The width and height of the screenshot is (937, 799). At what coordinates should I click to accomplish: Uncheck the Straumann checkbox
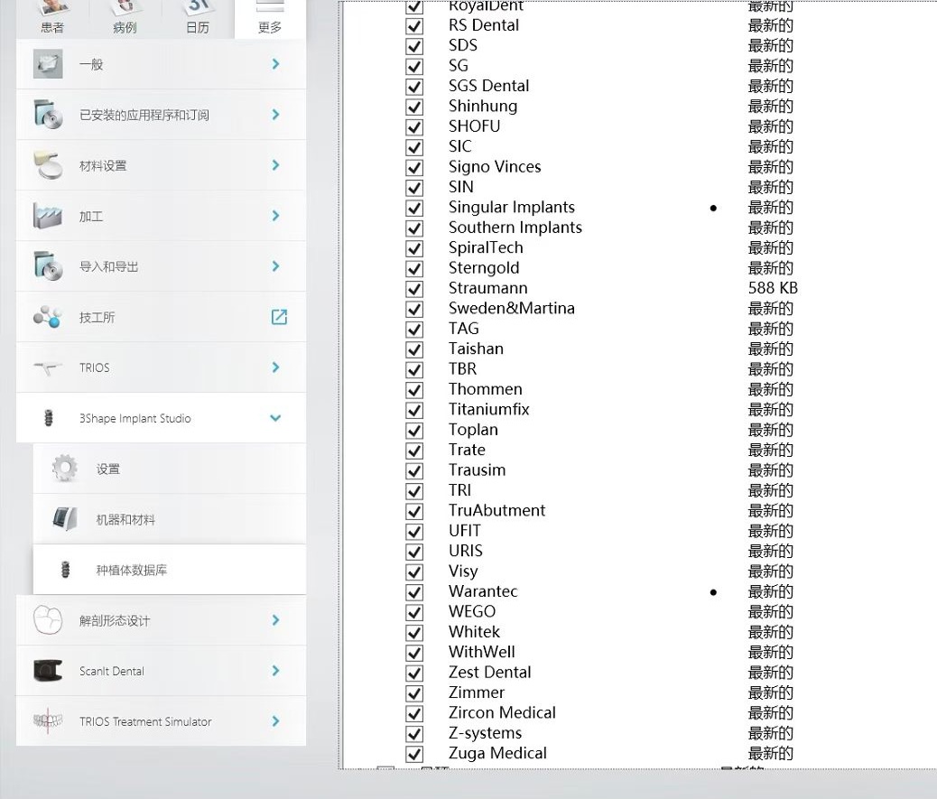click(x=414, y=289)
